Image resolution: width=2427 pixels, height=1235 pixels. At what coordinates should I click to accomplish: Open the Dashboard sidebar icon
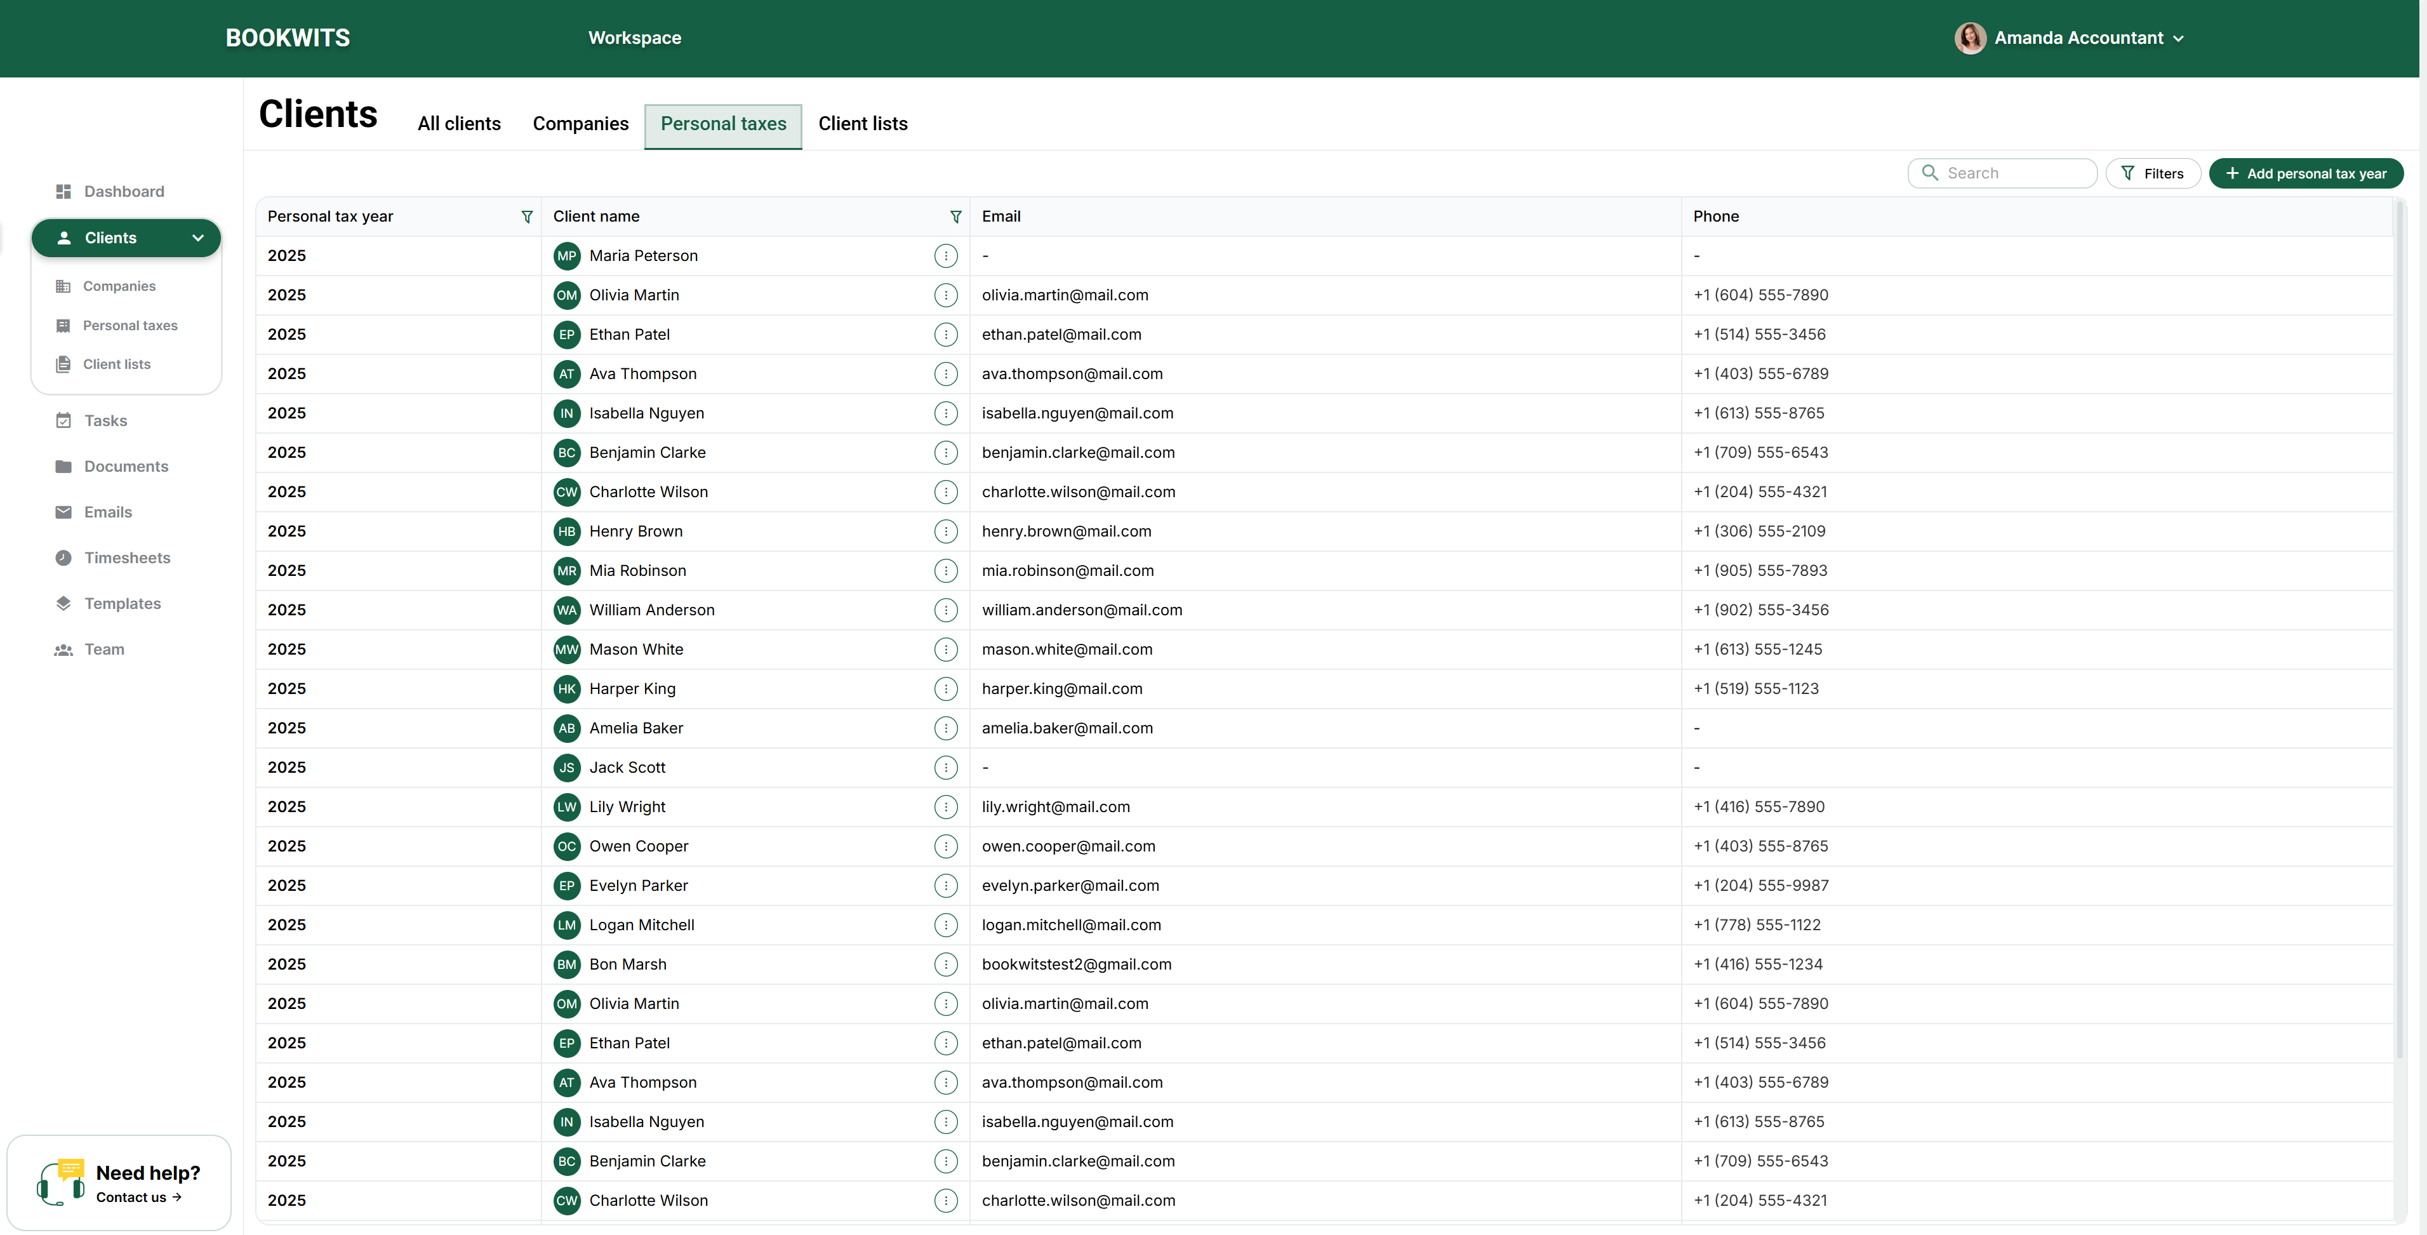click(63, 191)
